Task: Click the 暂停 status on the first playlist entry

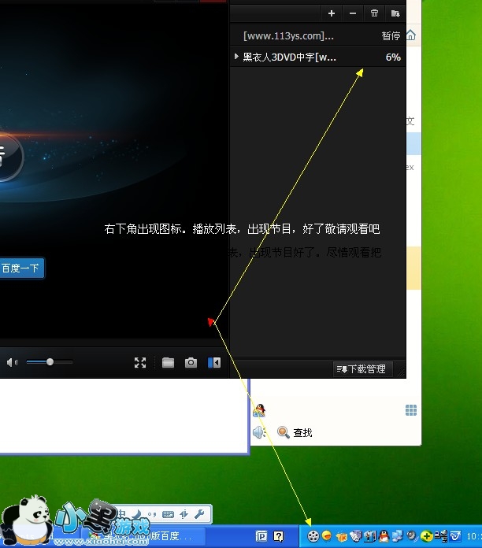Action: pyautogui.click(x=391, y=35)
